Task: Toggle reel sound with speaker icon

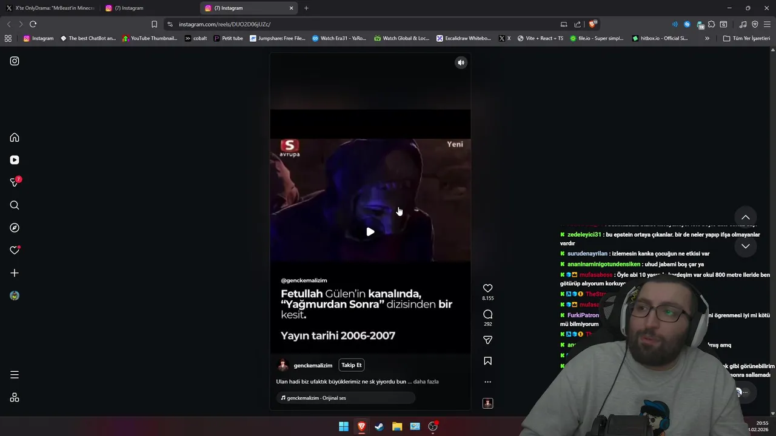Action: (461, 62)
